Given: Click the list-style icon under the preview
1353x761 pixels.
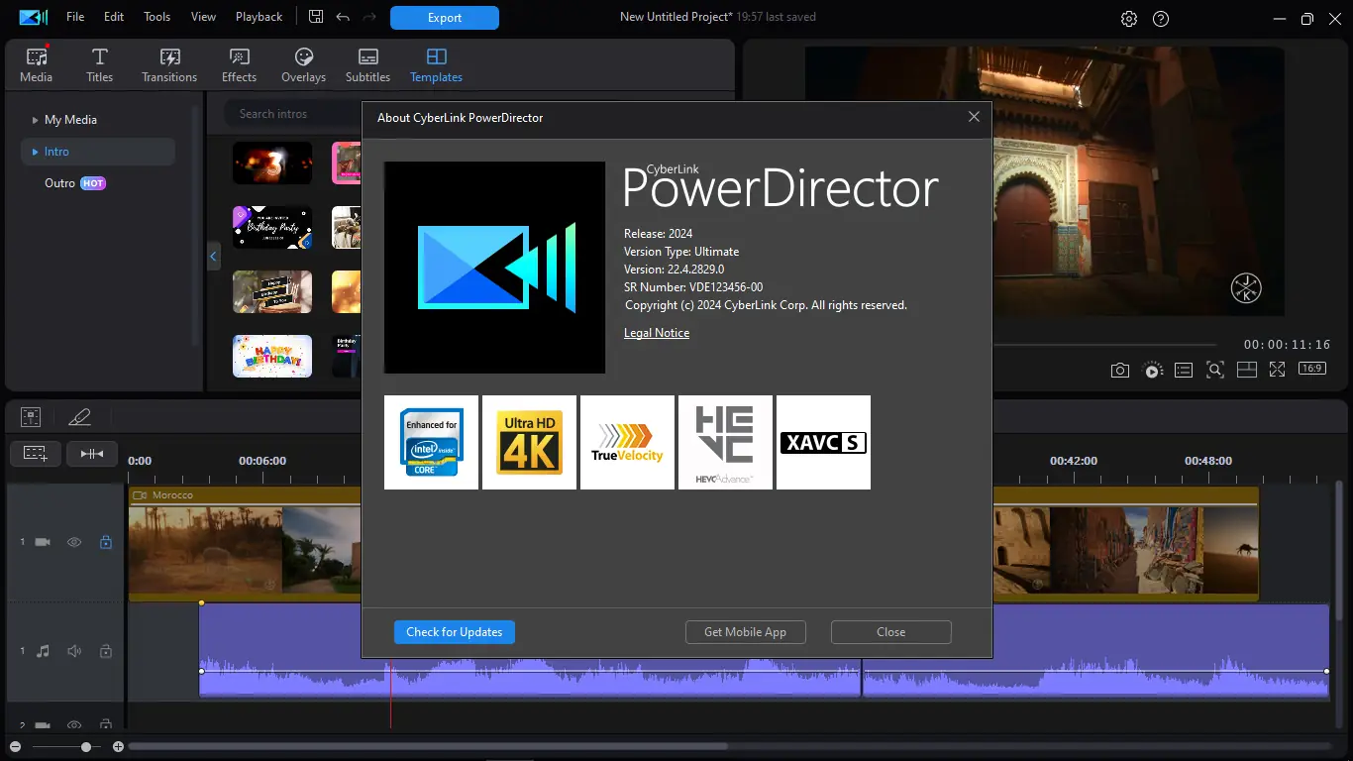Looking at the screenshot, I should pos(1184,370).
